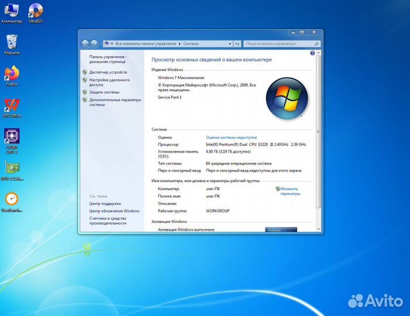Click the scrollbar up arrow

click(x=318, y=53)
